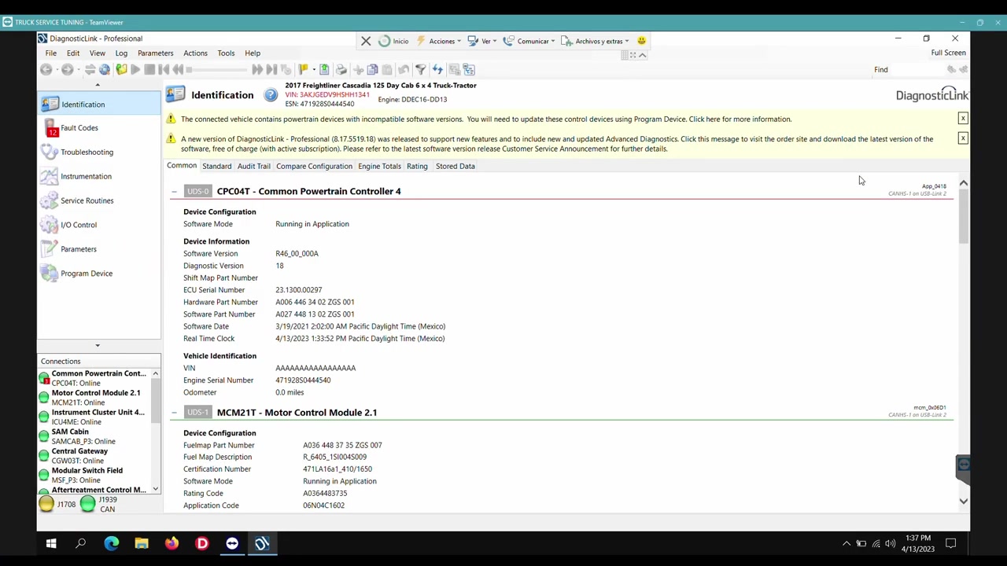Switch to the Rating tab
Screen dimensions: 1007x566
click(x=417, y=166)
